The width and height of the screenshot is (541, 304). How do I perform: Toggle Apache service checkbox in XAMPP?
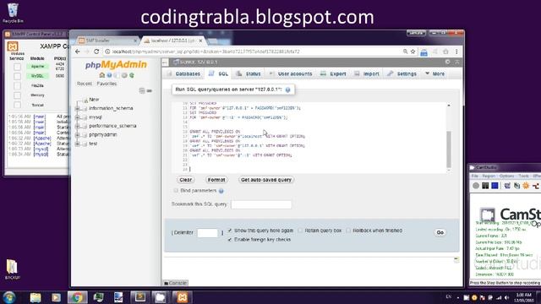[17, 67]
